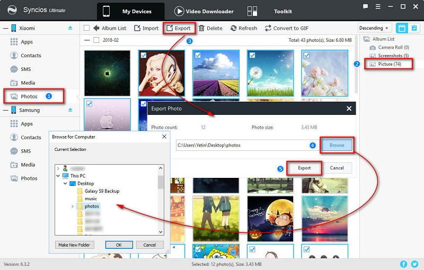This screenshot has height=270, width=424.
Task: Expand the user account node
Action: (58, 168)
